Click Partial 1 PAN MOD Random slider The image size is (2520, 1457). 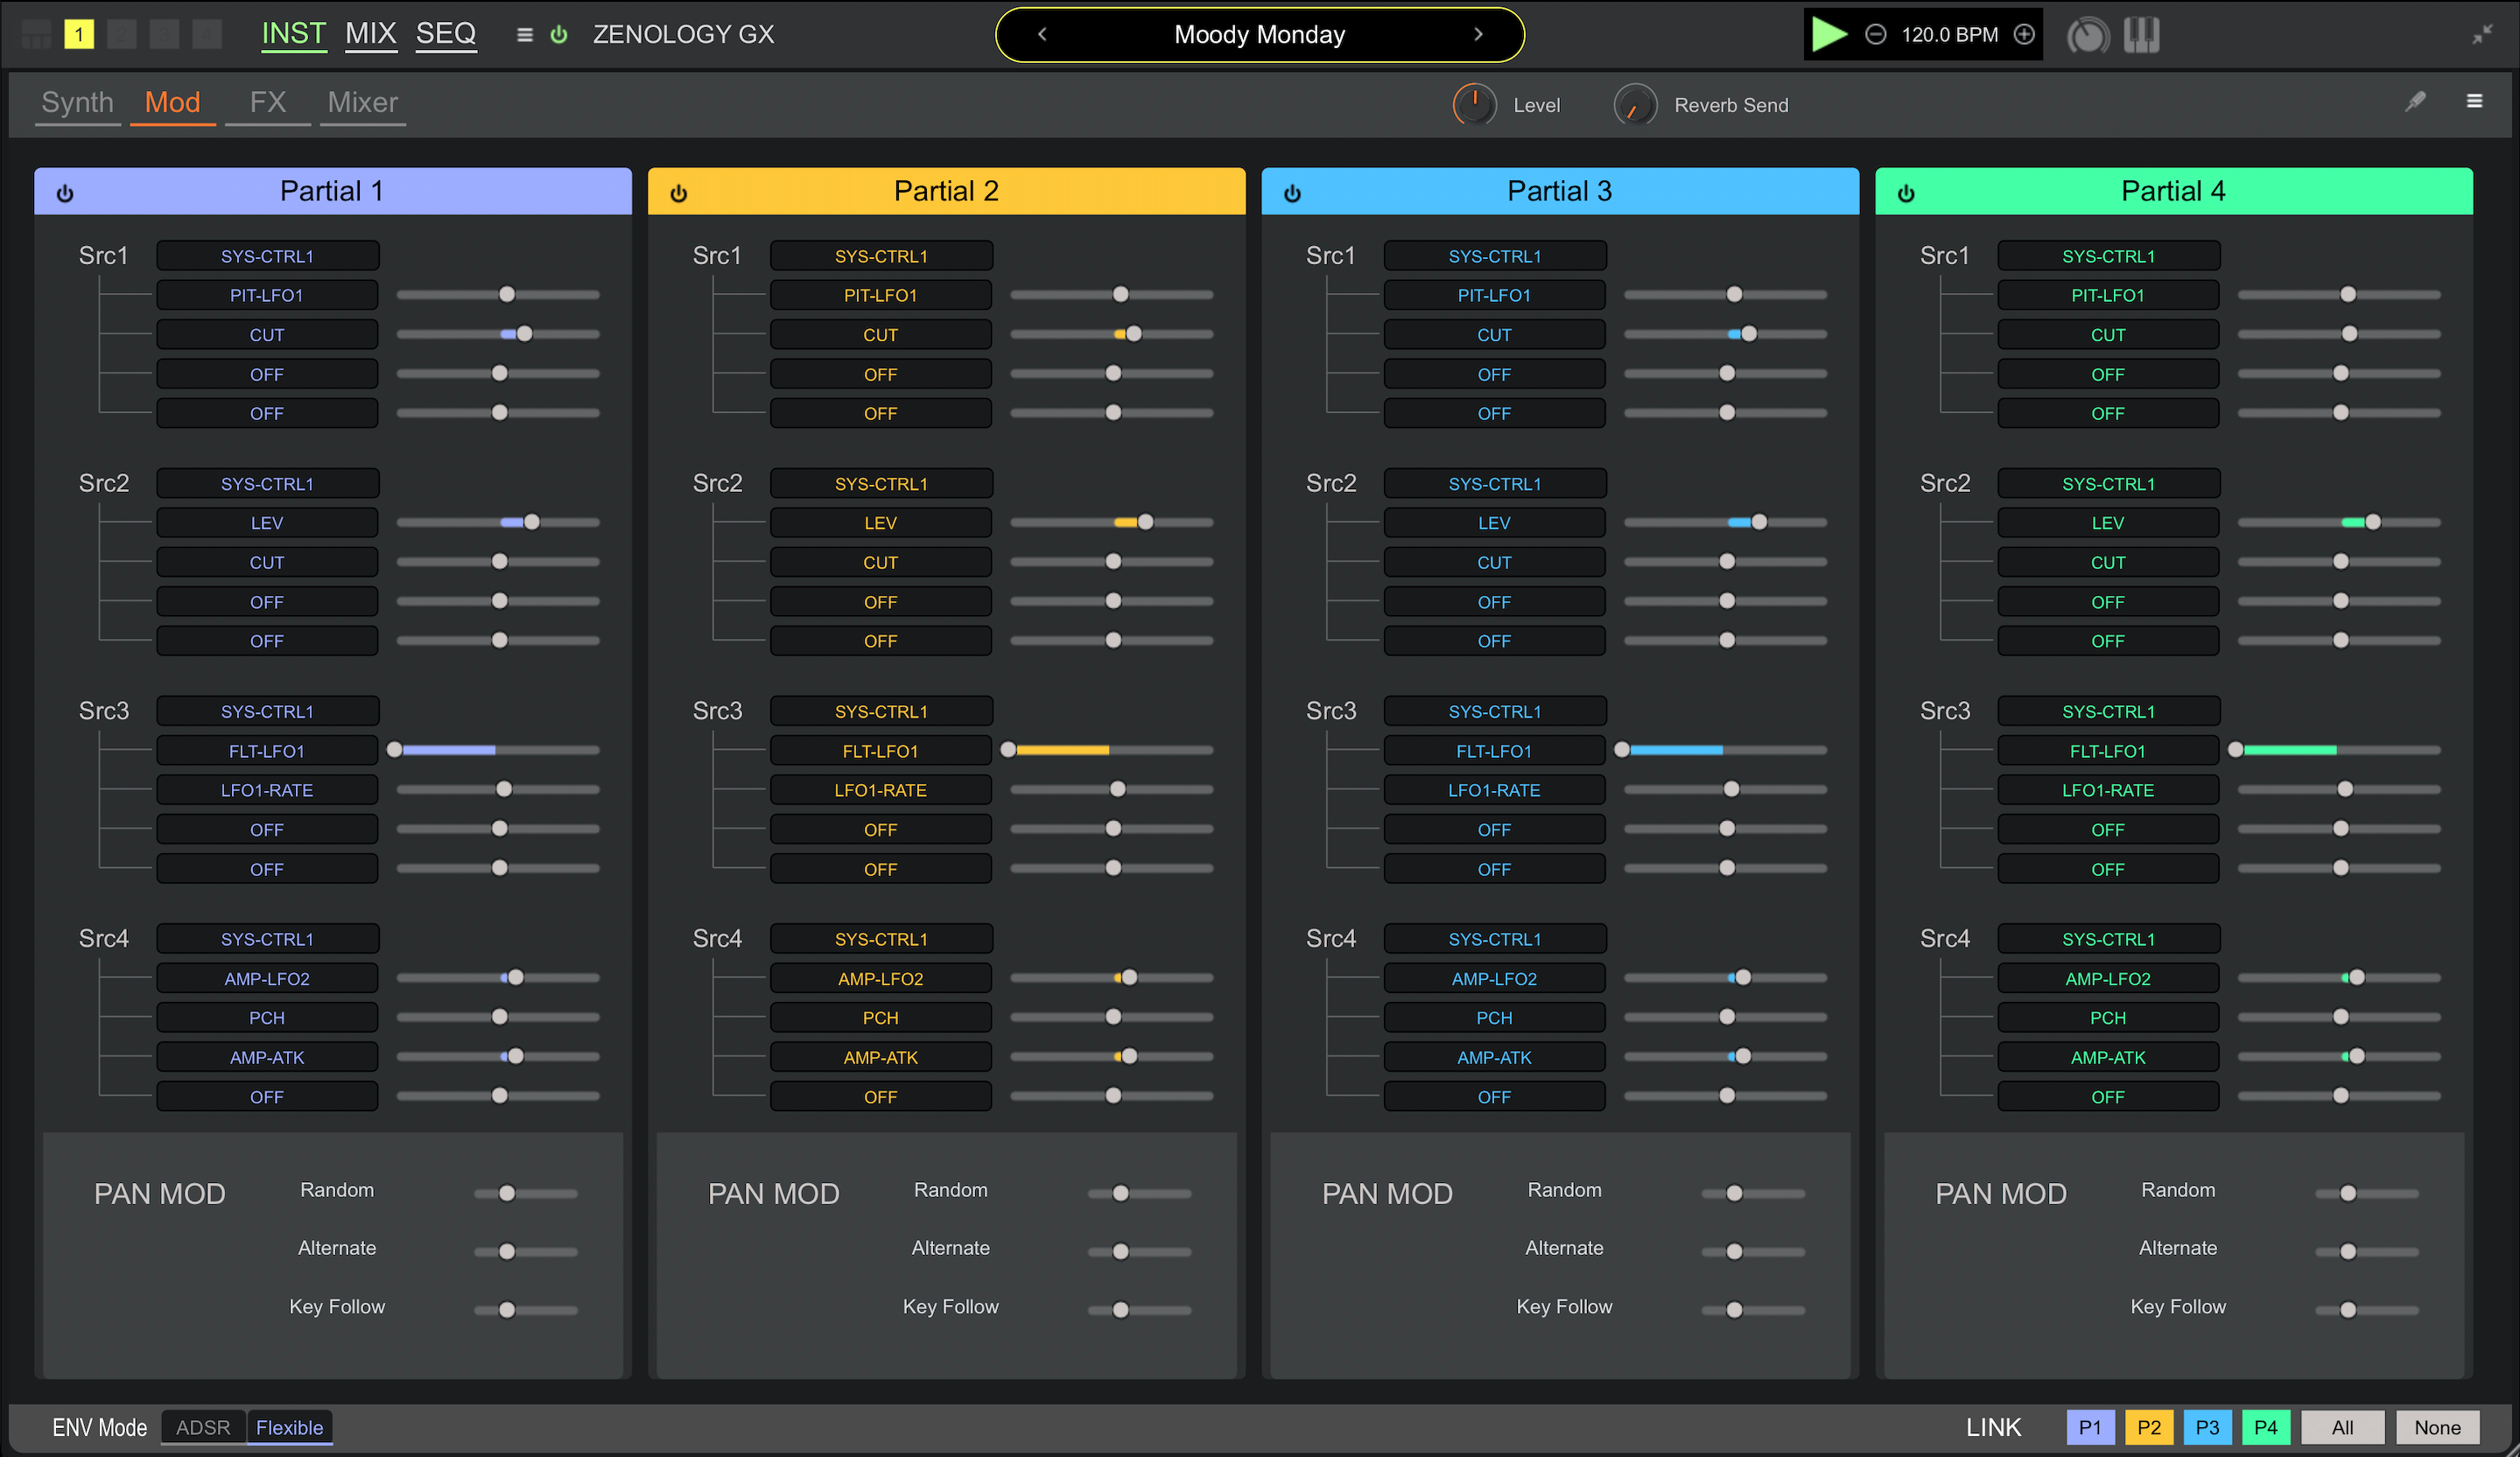[x=526, y=1193]
